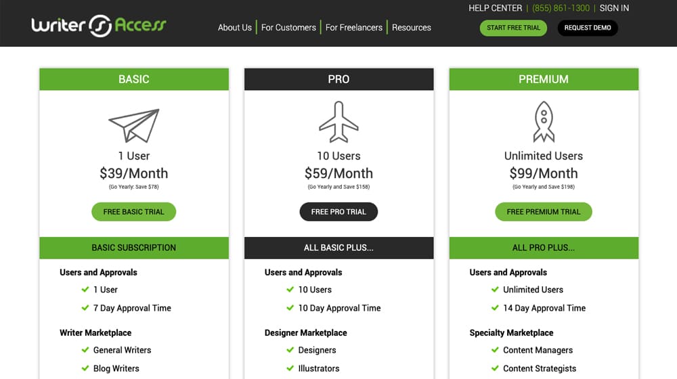Start the Free Pro Trial
677x379 pixels.
pos(338,212)
